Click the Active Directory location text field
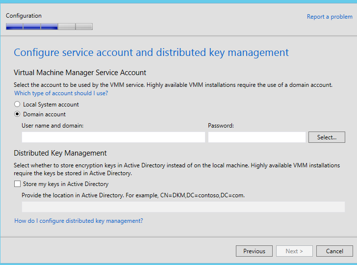The width and height of the screenshot is (357, 265). [x=183, y=207]
